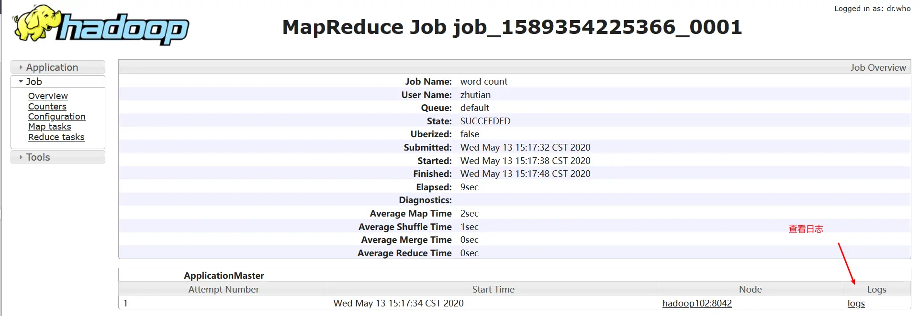919x316 pixels.
Task: Click the Attempt Number column header
Action: pos(224,289)
